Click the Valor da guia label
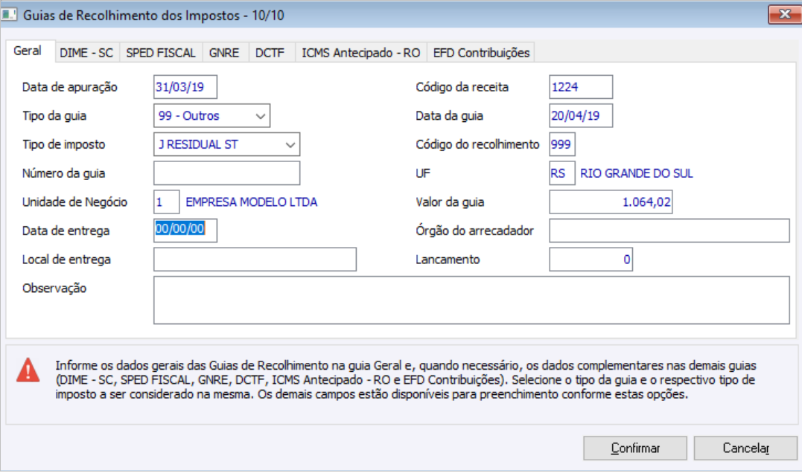 [x=450, y=202]
